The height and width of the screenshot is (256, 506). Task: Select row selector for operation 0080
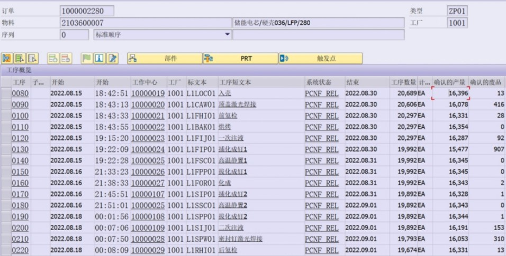point(6,93)
